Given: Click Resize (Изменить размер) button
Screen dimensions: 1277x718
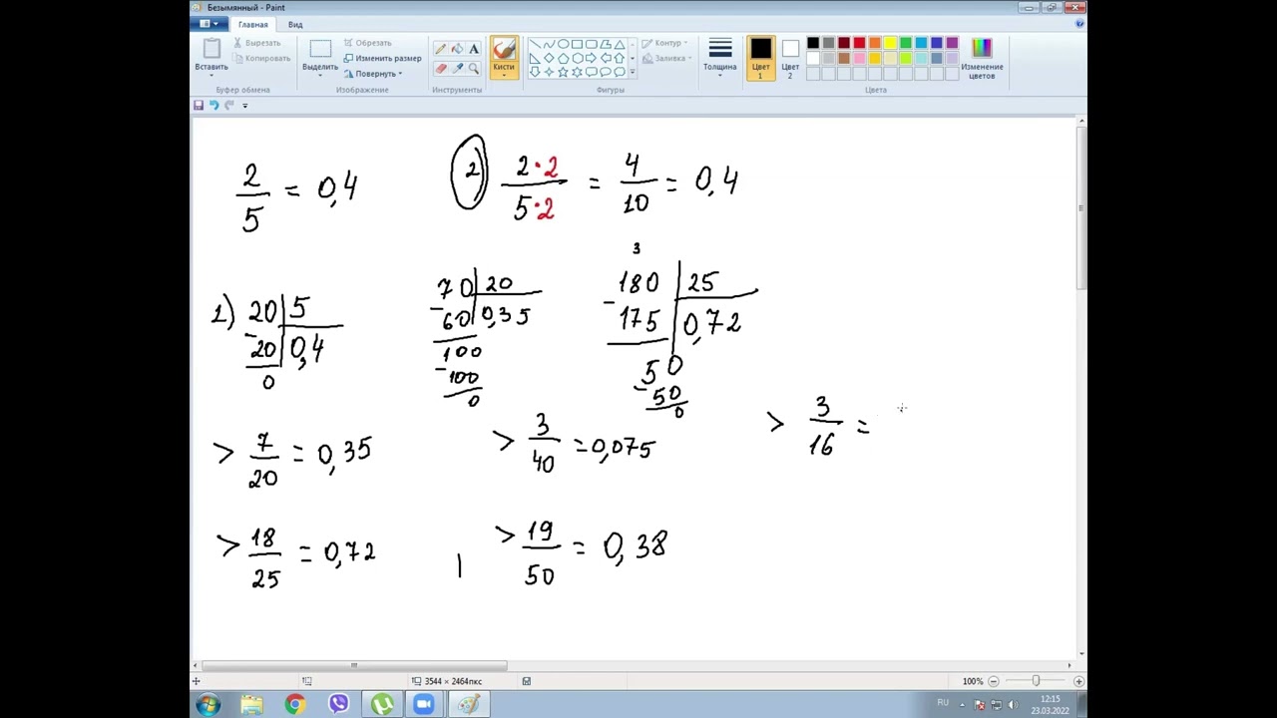Looking at the screenshot, I should pyautogui.click(x=381, y=58).
